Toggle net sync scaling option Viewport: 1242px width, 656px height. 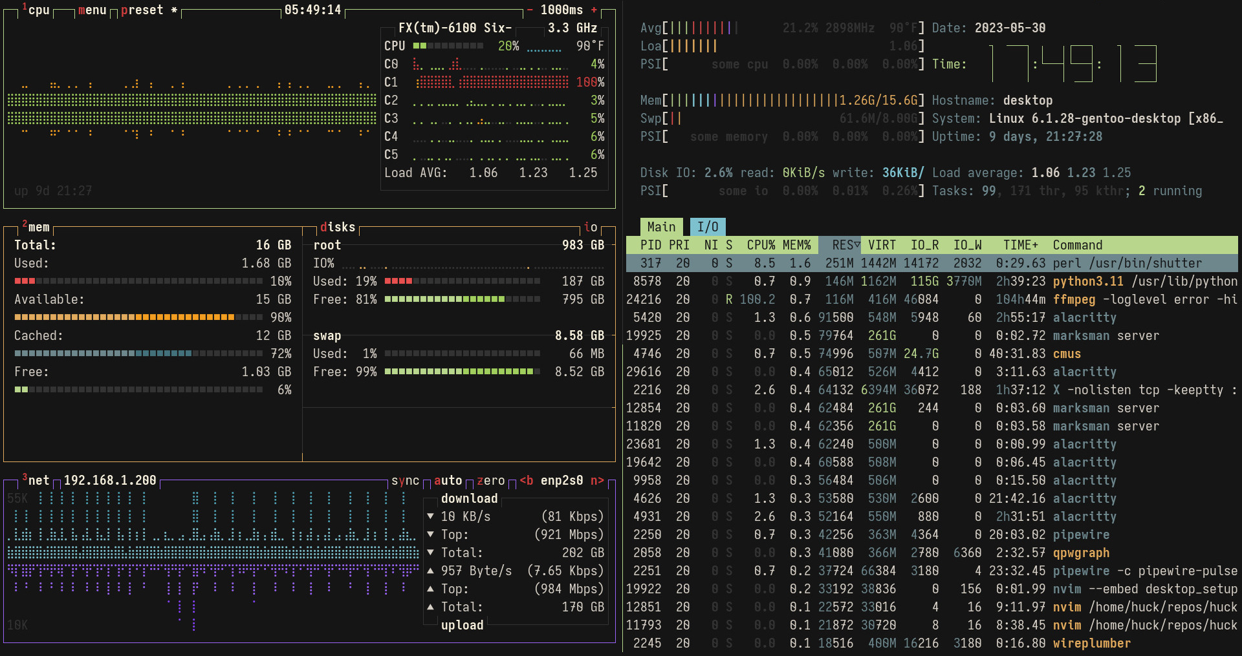pos(405,480)
